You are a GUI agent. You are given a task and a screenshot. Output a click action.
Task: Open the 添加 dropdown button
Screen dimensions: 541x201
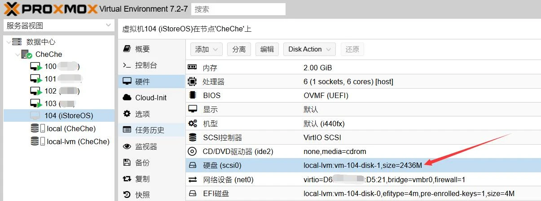click(207, 49)
